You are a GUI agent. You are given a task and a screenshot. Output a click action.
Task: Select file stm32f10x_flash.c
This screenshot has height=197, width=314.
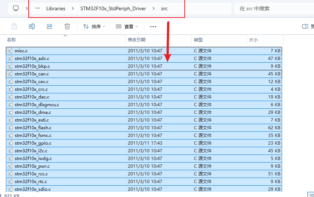click(x=144, y=127)
